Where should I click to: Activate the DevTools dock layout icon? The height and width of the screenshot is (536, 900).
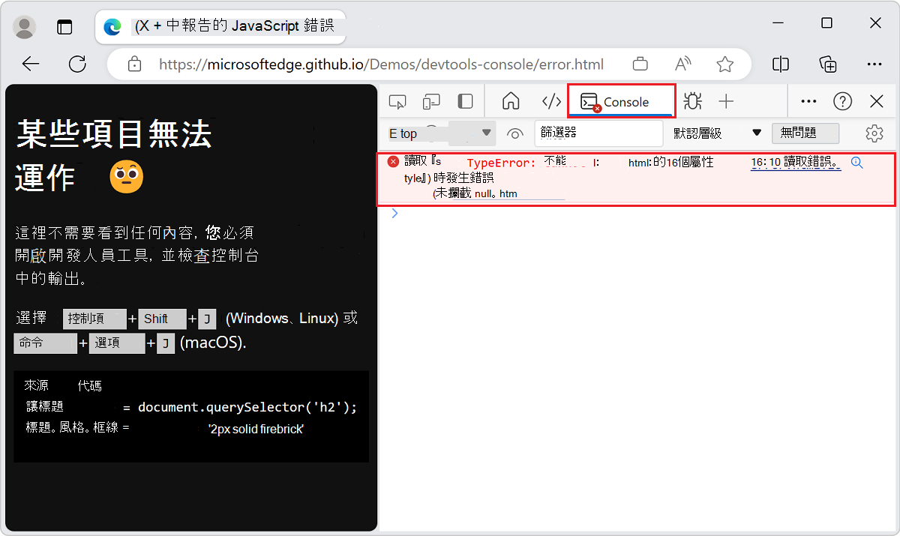pos(465,100)
